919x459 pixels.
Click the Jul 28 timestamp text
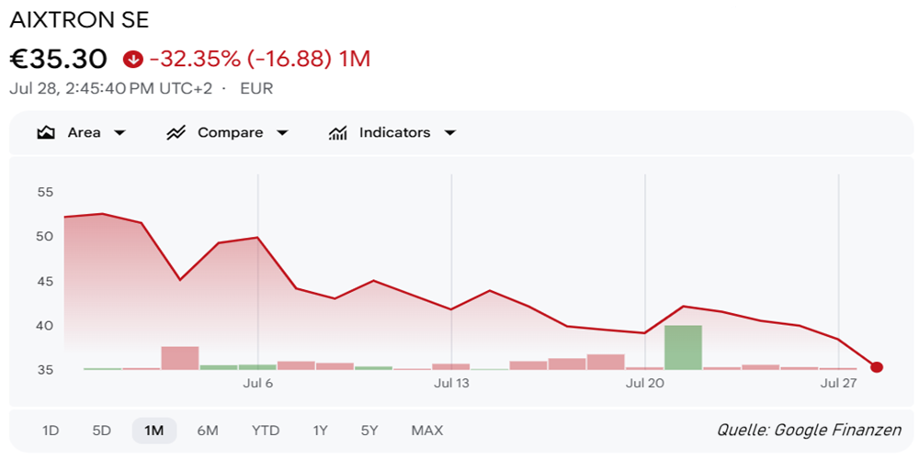(x=111, y=89)
